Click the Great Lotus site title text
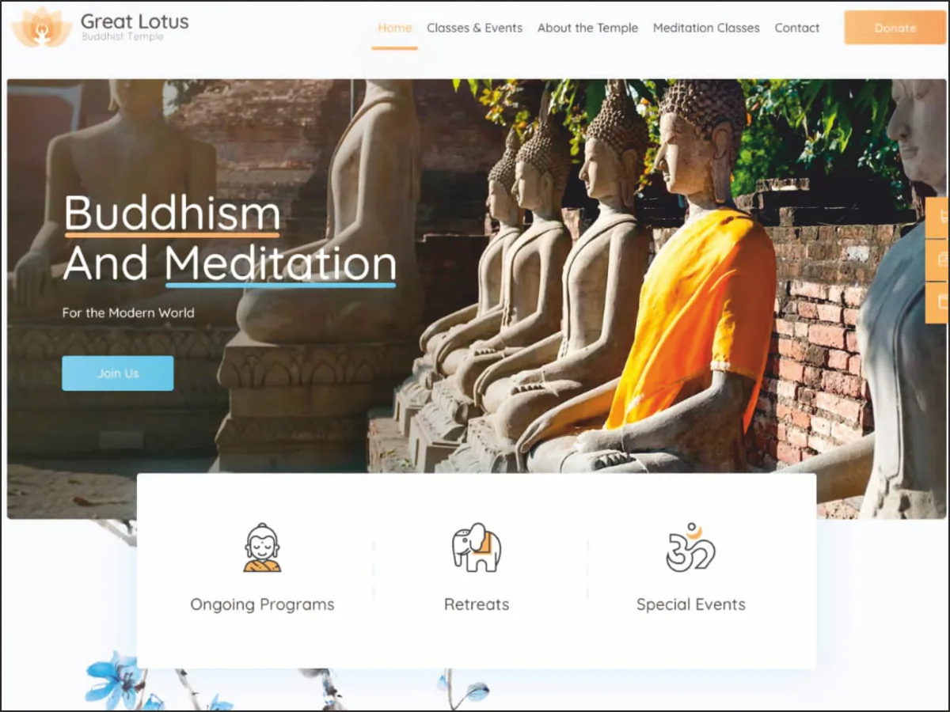950x712 pixels. [x=135, y=21]
